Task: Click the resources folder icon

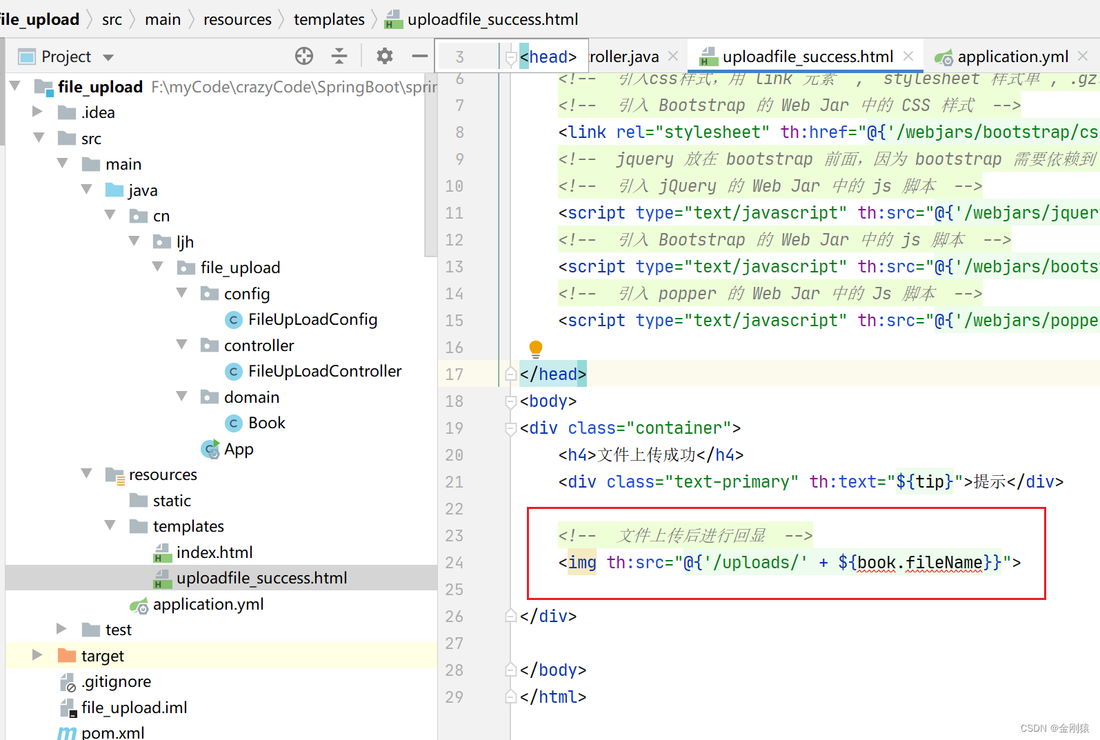Action: coord(114,474)
